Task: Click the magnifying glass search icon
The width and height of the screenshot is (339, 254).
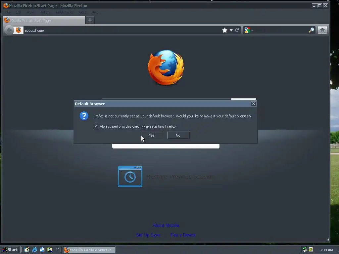Action: 311,30
